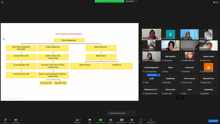
Task: Open the Breakout Rooms icon
Action: pos(121,120)
